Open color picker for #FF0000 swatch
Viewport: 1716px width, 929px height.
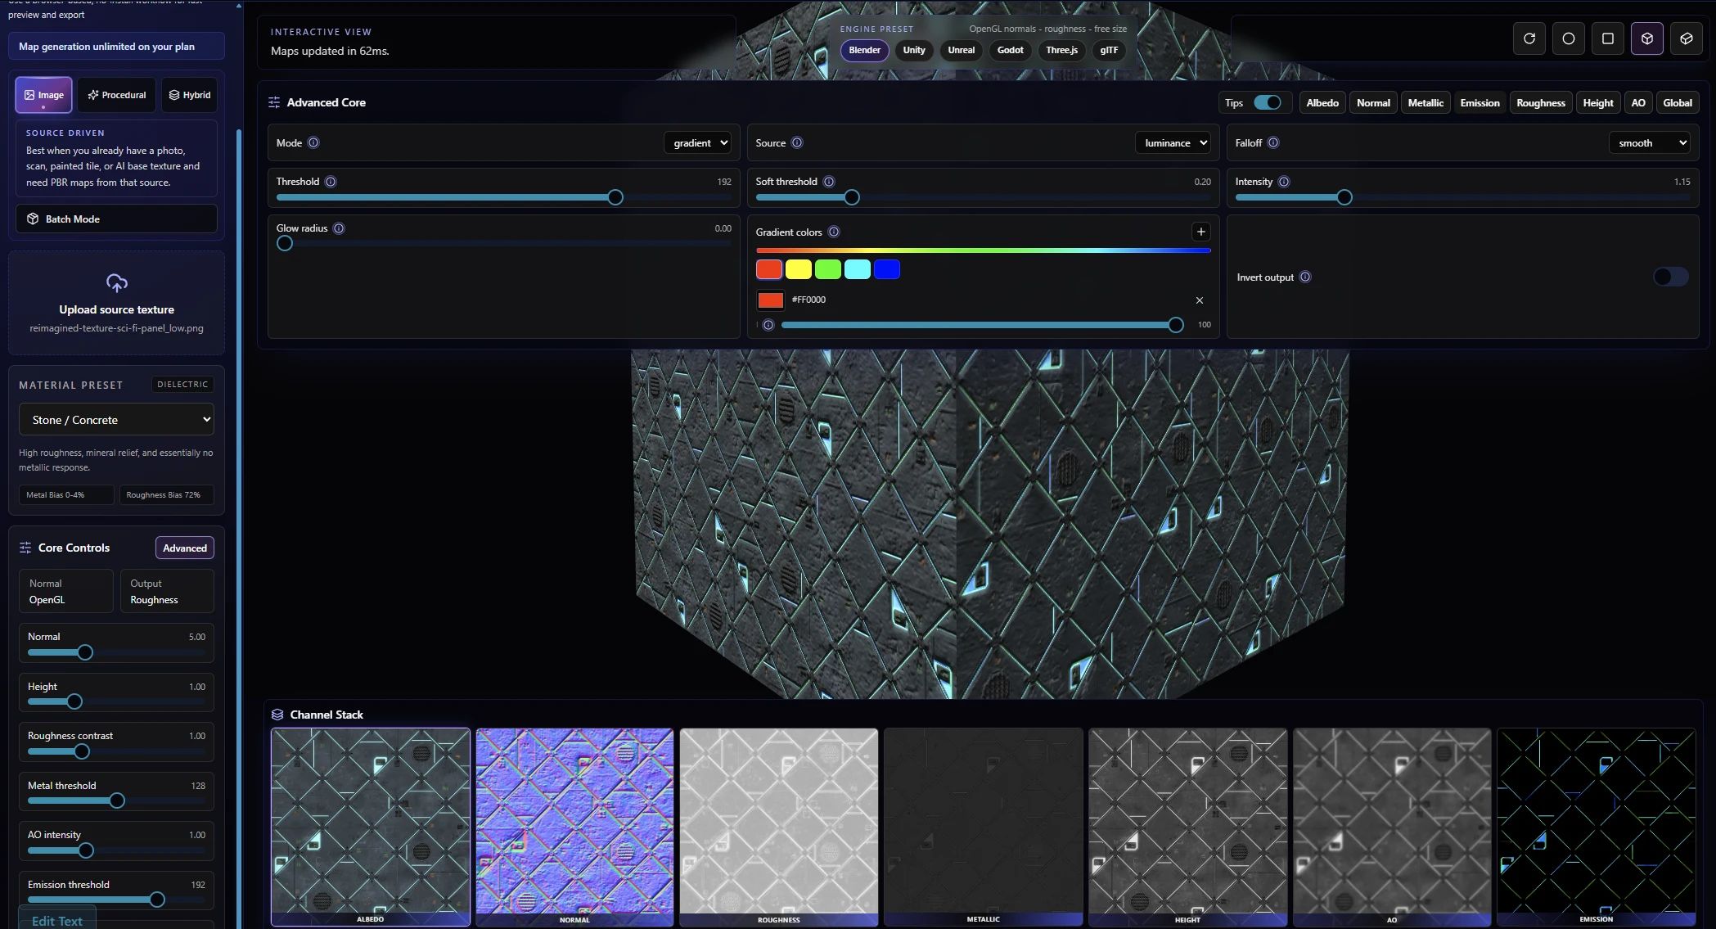click(x=770, y=300)
